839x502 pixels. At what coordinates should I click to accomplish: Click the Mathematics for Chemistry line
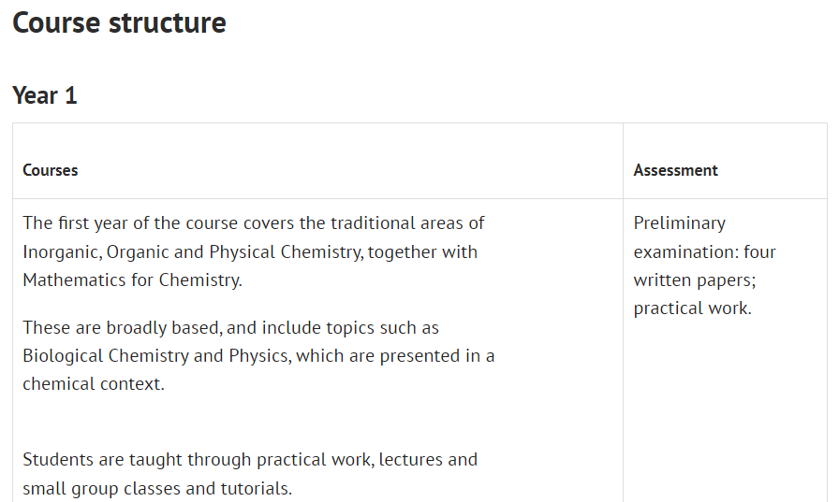click(132, 280)
